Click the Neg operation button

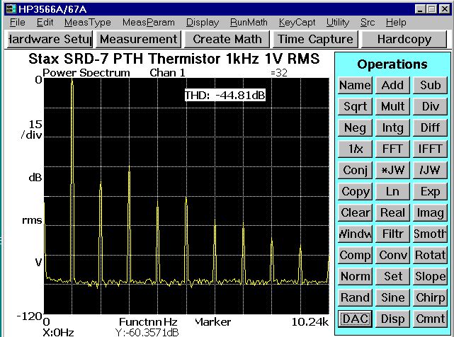point(355,127)
